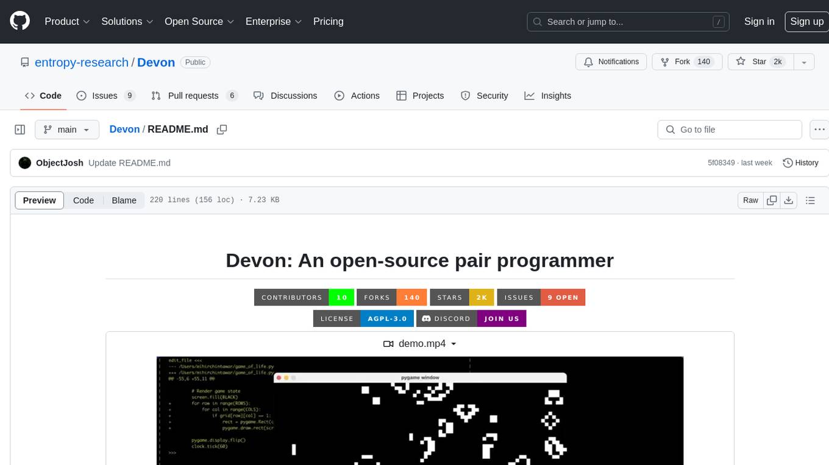Switch to the Issues tab
The width and height of the screenshot is (829, 465).
coord(105,96)
